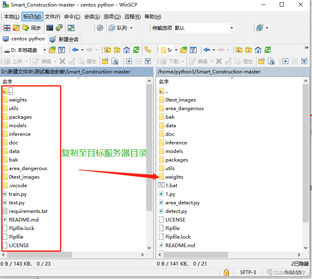This screenshot has height=279, width=312.
Task: Click the Commander layout icon at toolbar start
Action: coord(7,28)
